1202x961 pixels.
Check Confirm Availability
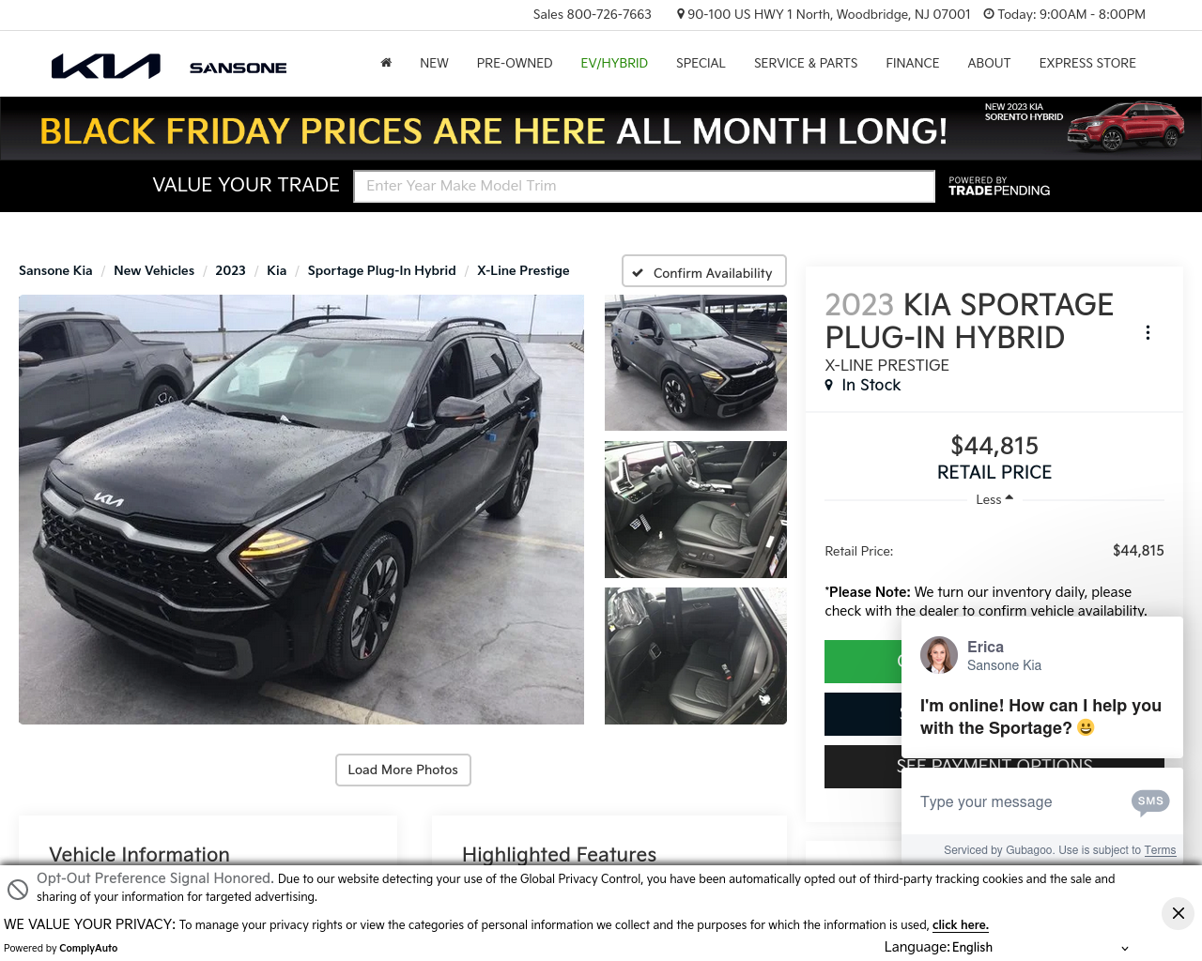(x=704, y=271)
